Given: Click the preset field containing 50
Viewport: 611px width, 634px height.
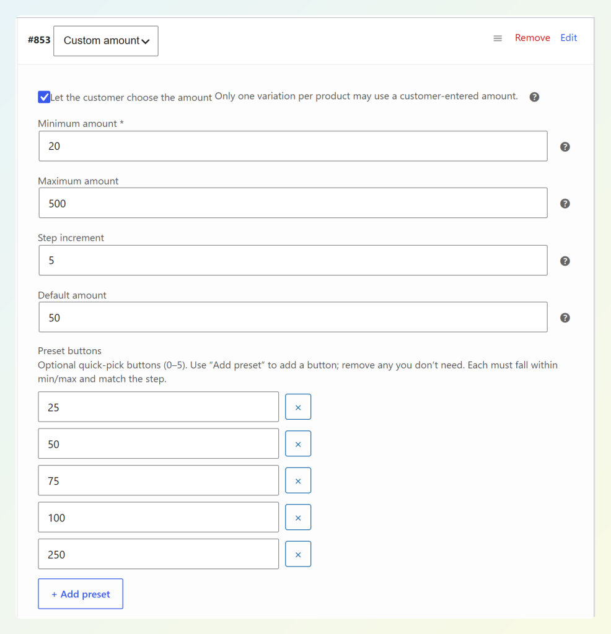Looking at the screenshot, I should (x=158, y=443).
